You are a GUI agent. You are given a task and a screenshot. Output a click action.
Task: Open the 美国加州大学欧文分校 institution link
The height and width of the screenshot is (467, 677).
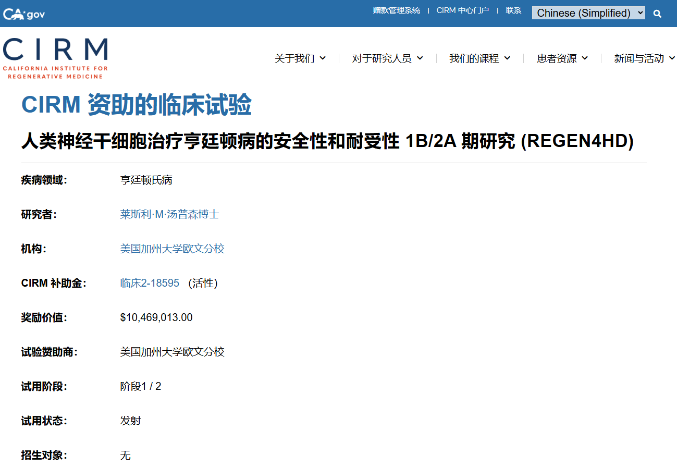coord(172,249)
